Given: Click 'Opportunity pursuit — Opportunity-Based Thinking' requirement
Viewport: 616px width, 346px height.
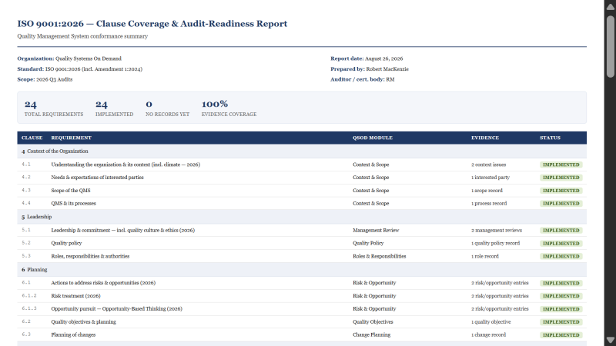Looking at the screenshot, I should click(117, 309).
